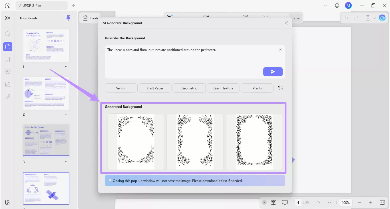Zoom in on the document
Viewport: 390px width, 209px height.
pos(371,202)
